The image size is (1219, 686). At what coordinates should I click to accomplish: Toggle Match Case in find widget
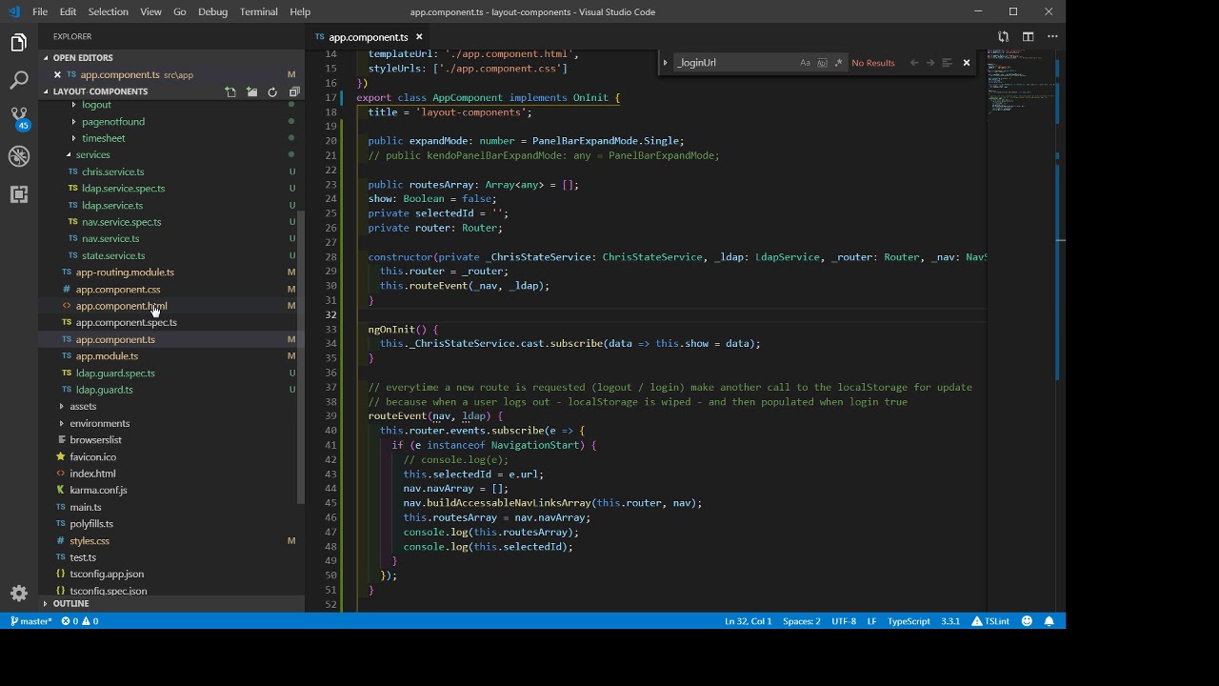(805, 63)
